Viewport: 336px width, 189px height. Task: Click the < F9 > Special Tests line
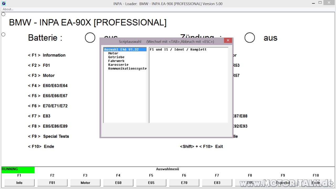[x=49, y=136]
